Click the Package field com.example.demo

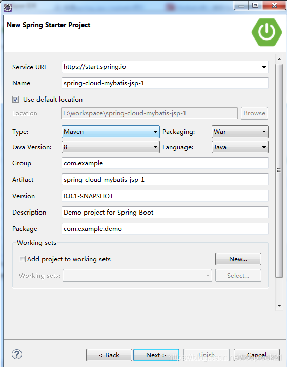pos(165,229)
